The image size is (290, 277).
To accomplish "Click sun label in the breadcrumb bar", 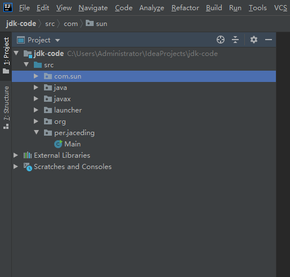I will tap(102, 24).
